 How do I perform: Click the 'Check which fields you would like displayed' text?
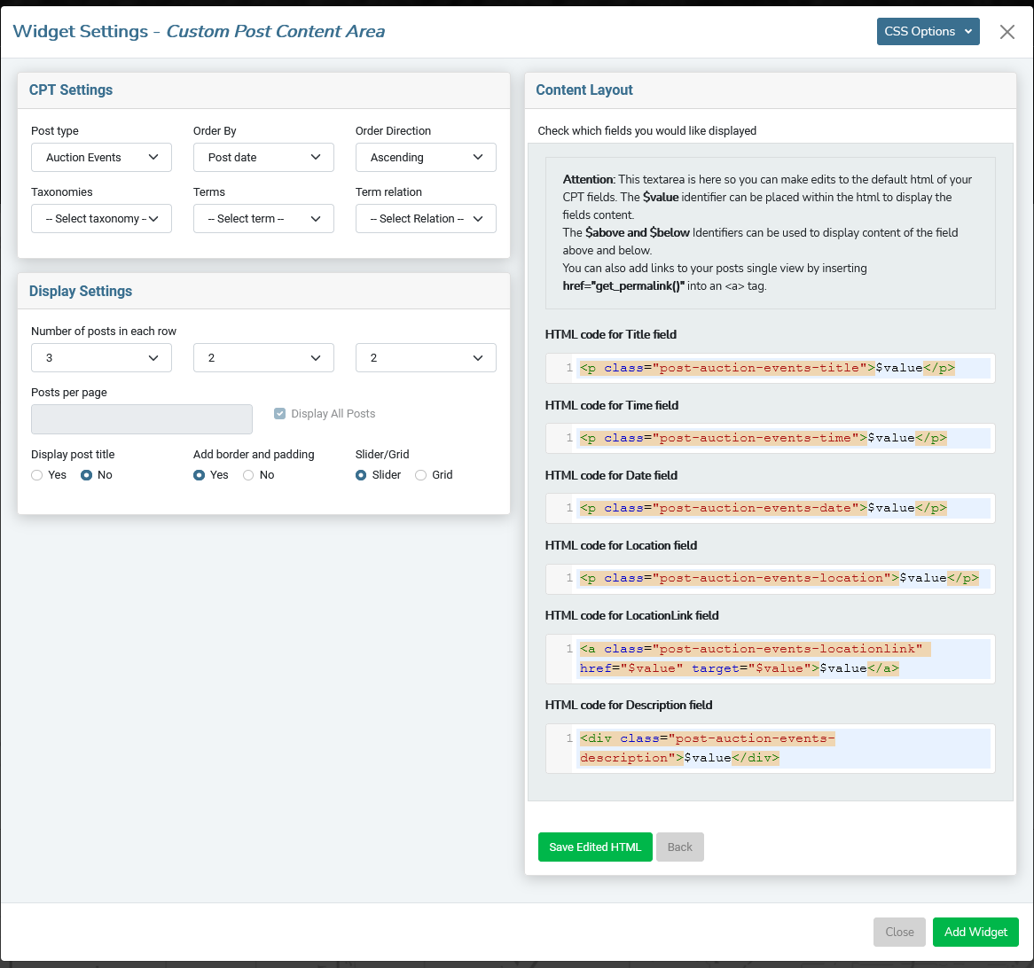click(646, 131)
